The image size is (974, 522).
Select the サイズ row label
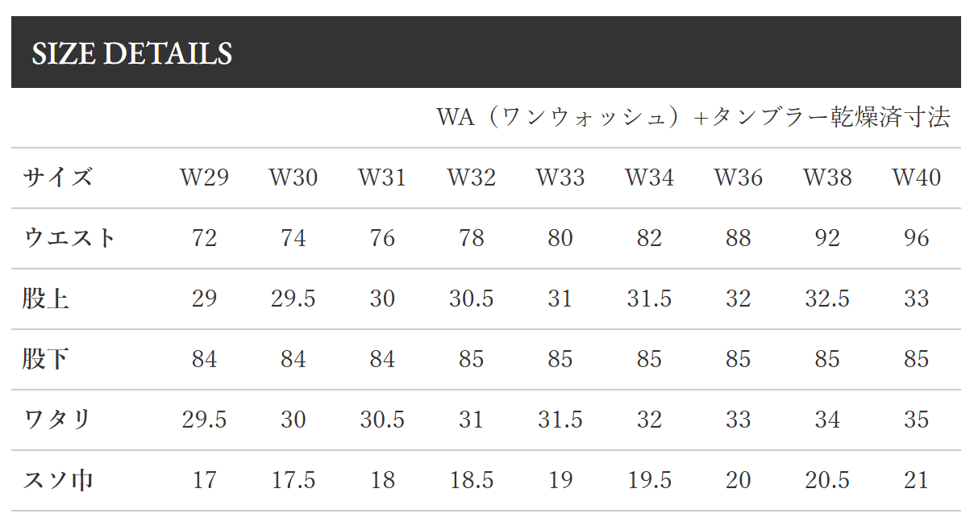point(57,177)
